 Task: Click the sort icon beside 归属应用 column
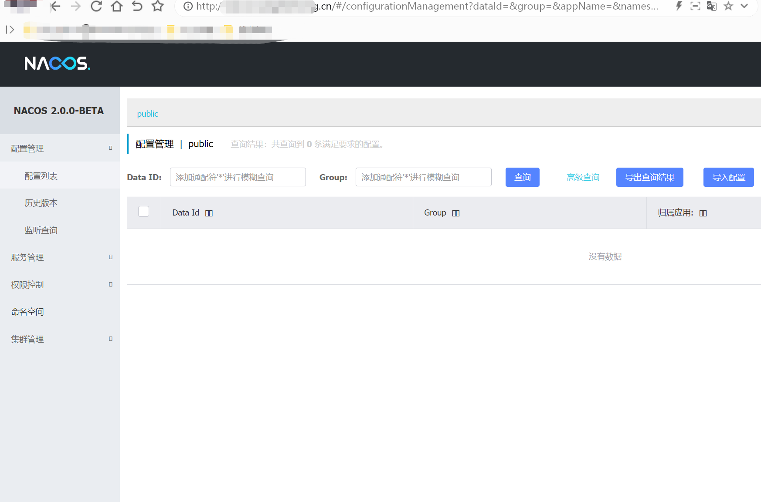point(703,213)
